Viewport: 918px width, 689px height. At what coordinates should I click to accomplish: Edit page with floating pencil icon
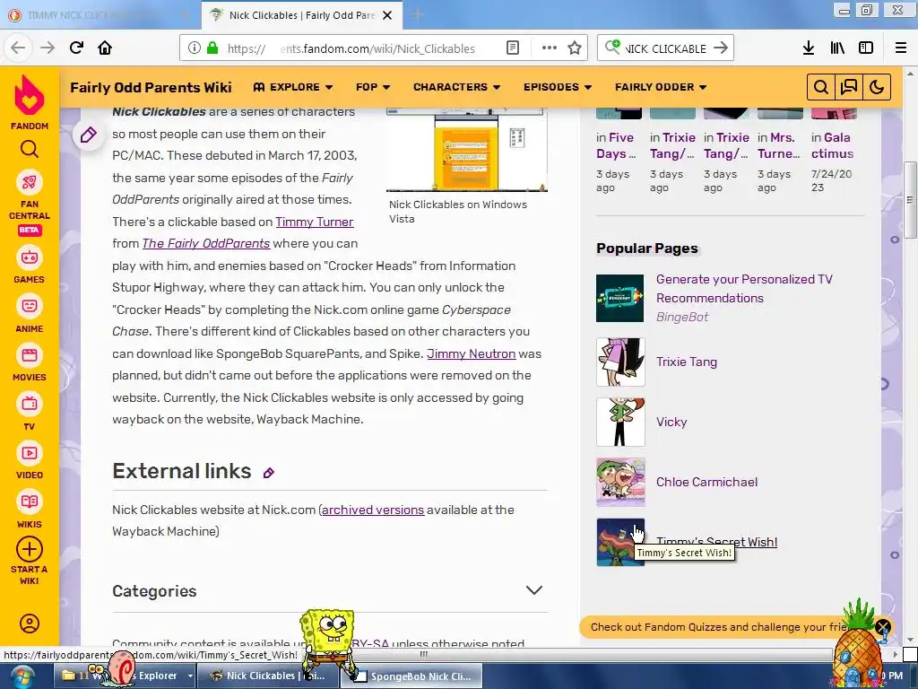(x=89, y=135)
